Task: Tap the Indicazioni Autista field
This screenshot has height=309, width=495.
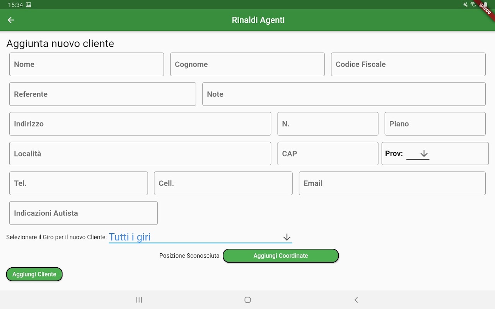Action: (x=84, y=213)
